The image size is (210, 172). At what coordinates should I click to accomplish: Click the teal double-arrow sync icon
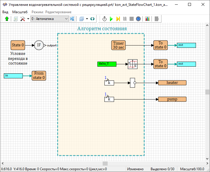tap(92, 19)
